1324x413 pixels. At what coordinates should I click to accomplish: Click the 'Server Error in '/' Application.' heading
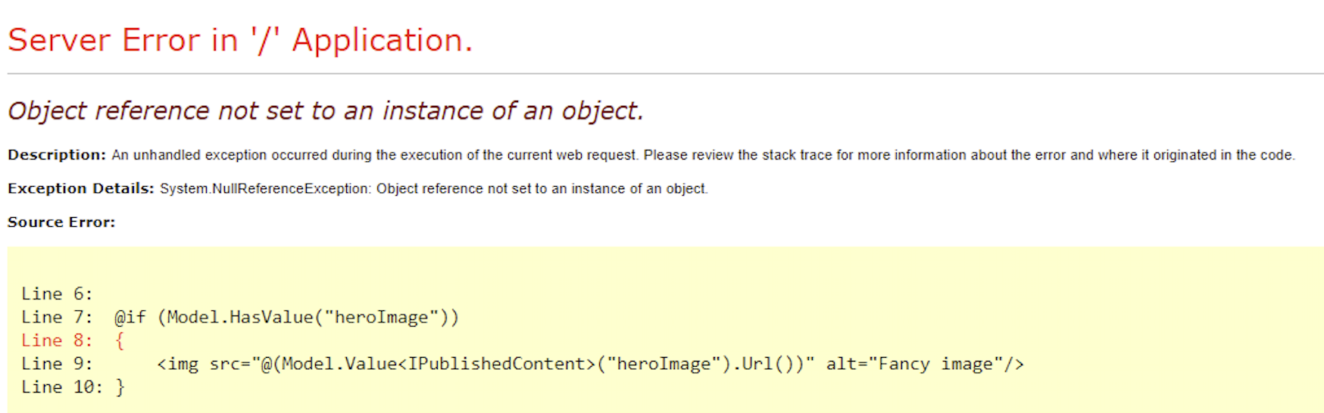click(240, 41)
